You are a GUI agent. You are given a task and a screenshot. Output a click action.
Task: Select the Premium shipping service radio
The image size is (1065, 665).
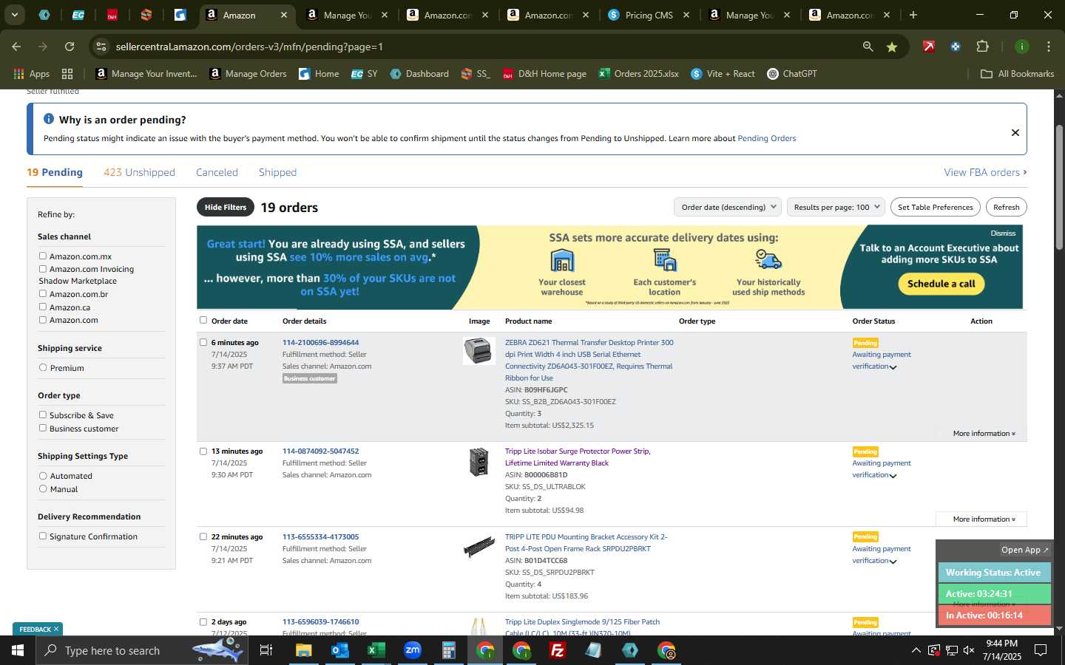43,367
